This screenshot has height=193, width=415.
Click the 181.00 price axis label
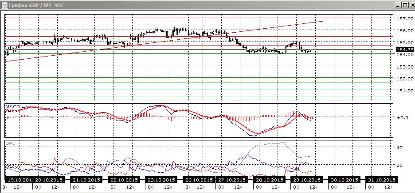click(405, 91)
